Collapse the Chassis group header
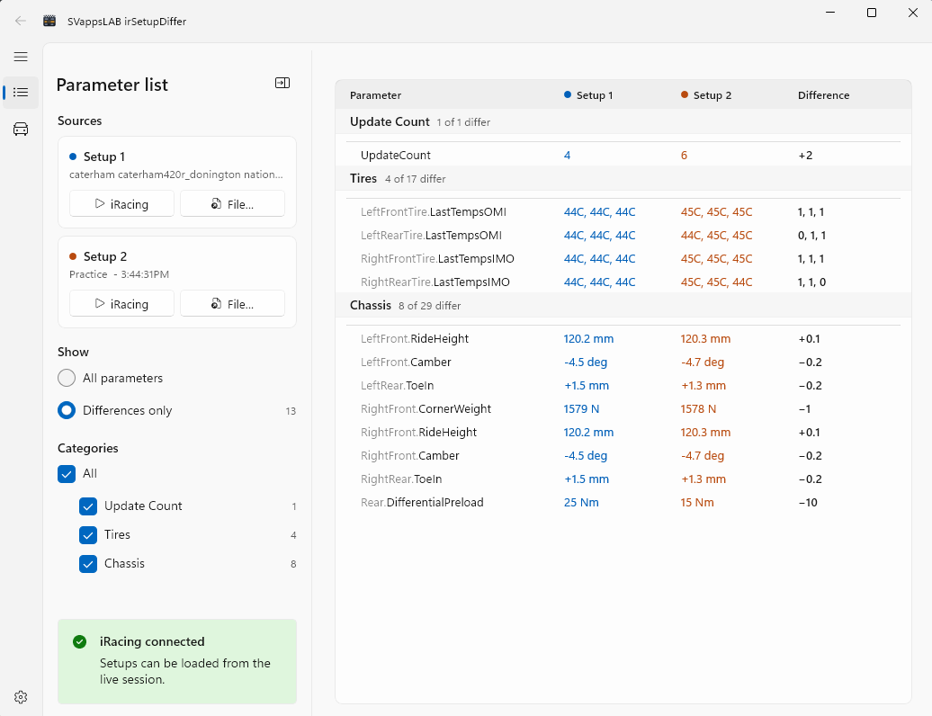932x716 pixels. click(x=623, y=306)
